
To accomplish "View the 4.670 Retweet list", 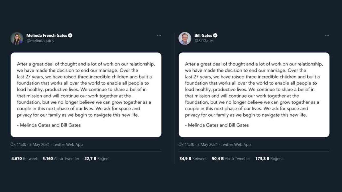I will [24, 159].
